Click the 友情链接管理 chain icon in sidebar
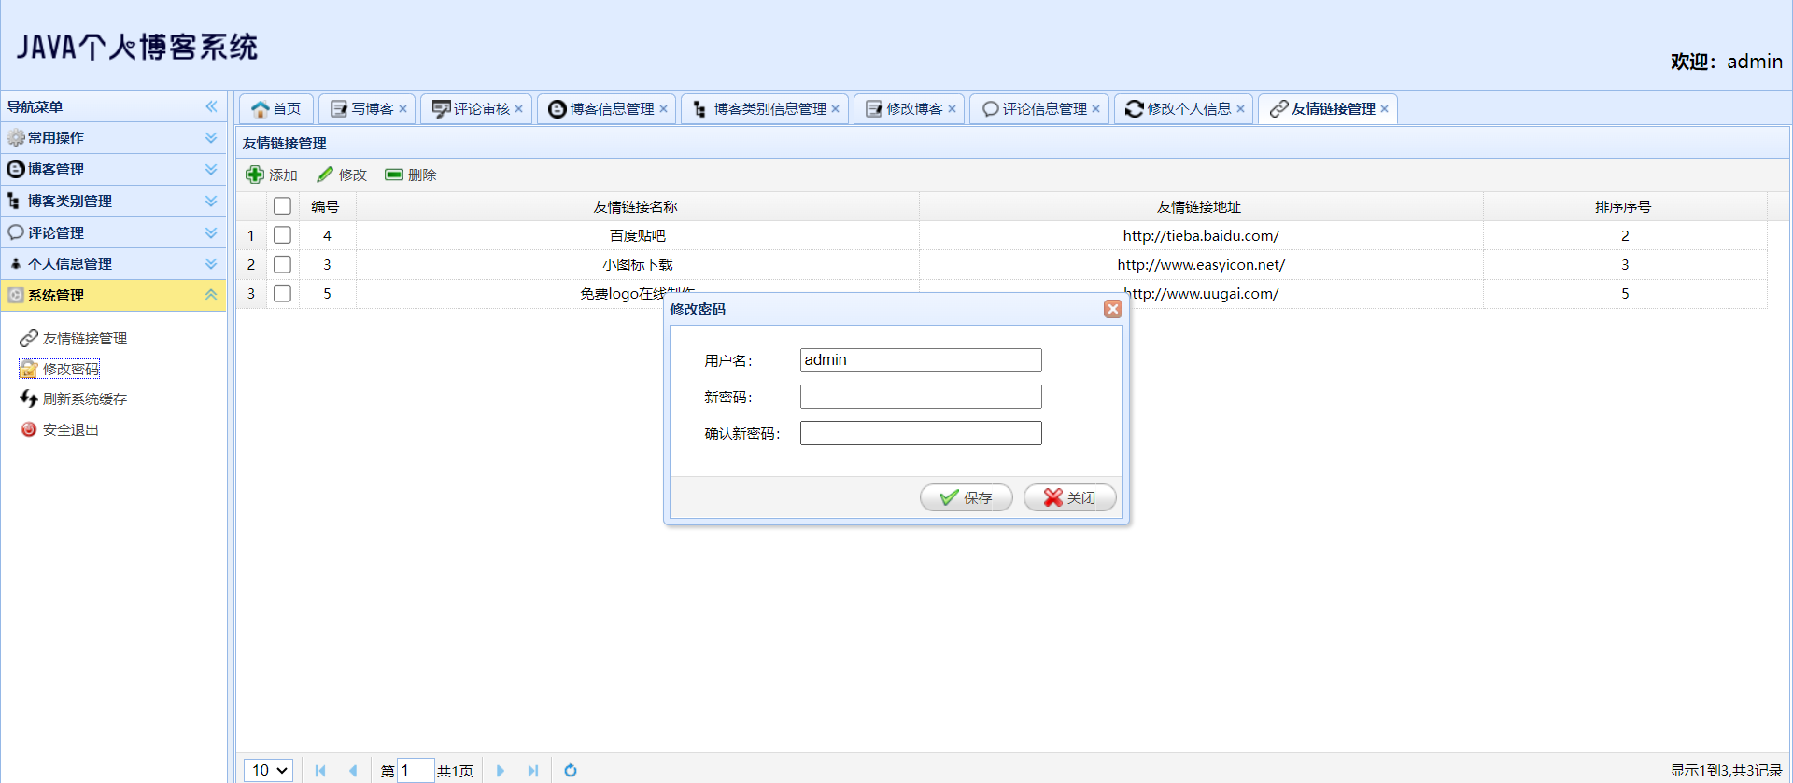Image resolution: width=1793 pixels, height=783 pixels. pyautogui.click(x=29, y=338)
